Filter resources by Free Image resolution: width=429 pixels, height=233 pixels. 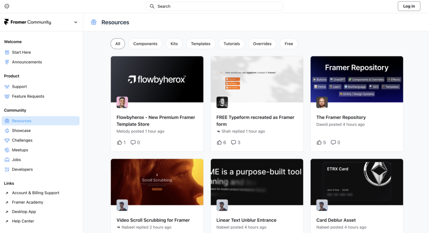point(289,44)
